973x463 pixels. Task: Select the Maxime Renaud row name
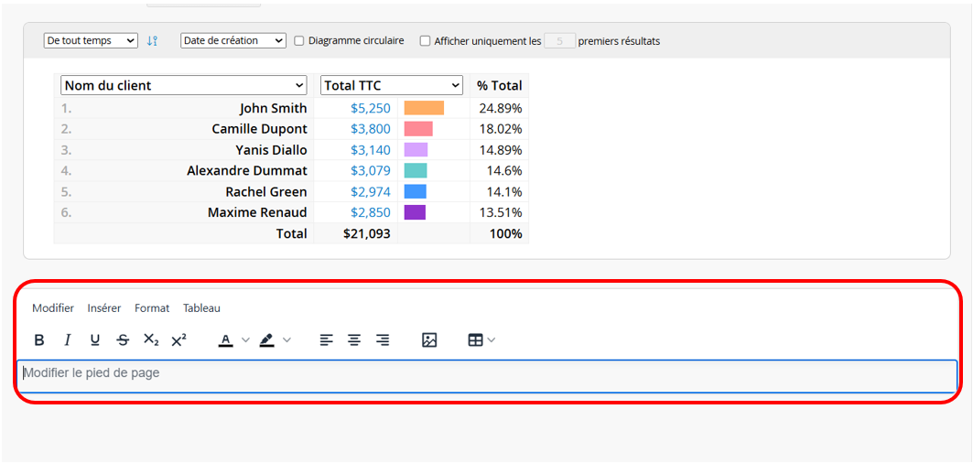[257, 212]
